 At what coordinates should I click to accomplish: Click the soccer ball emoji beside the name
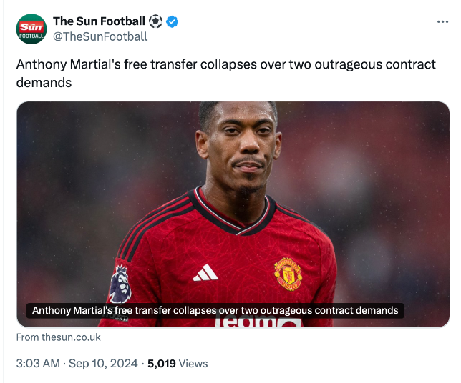pos(156,21)
